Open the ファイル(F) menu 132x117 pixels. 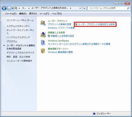11,14
